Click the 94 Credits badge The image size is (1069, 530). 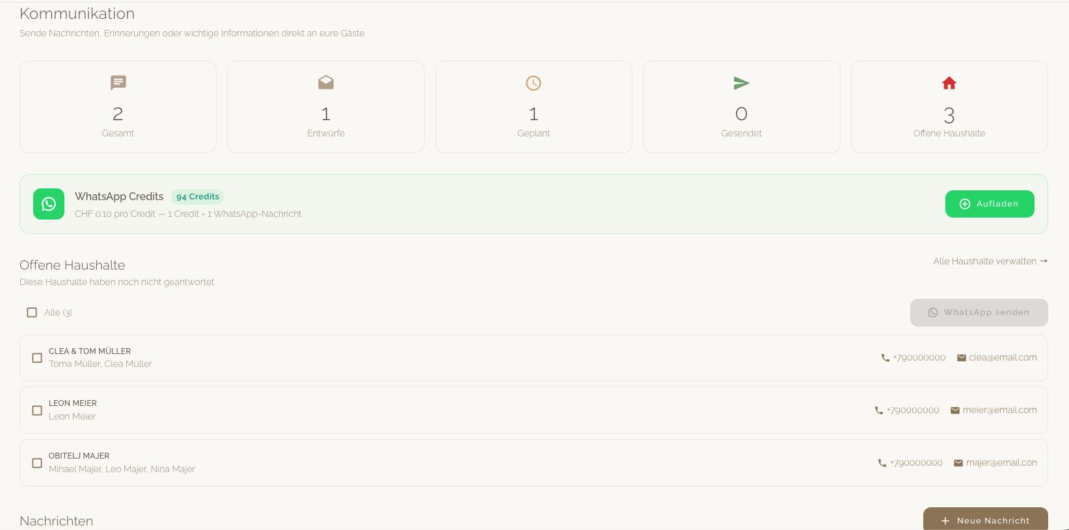tap(198, 197)
